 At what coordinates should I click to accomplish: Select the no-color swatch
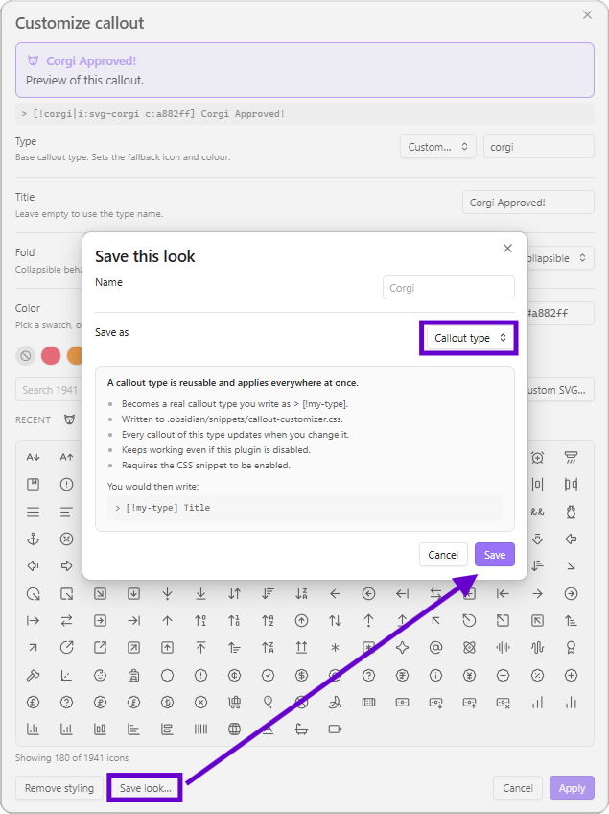point(26,356)
